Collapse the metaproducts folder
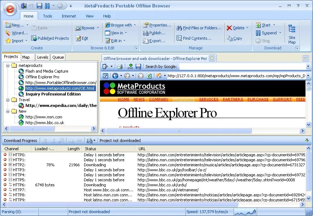 (8, 65)
